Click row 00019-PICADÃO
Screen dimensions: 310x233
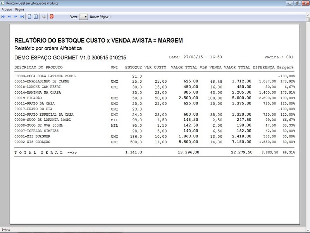pos(155,98)
